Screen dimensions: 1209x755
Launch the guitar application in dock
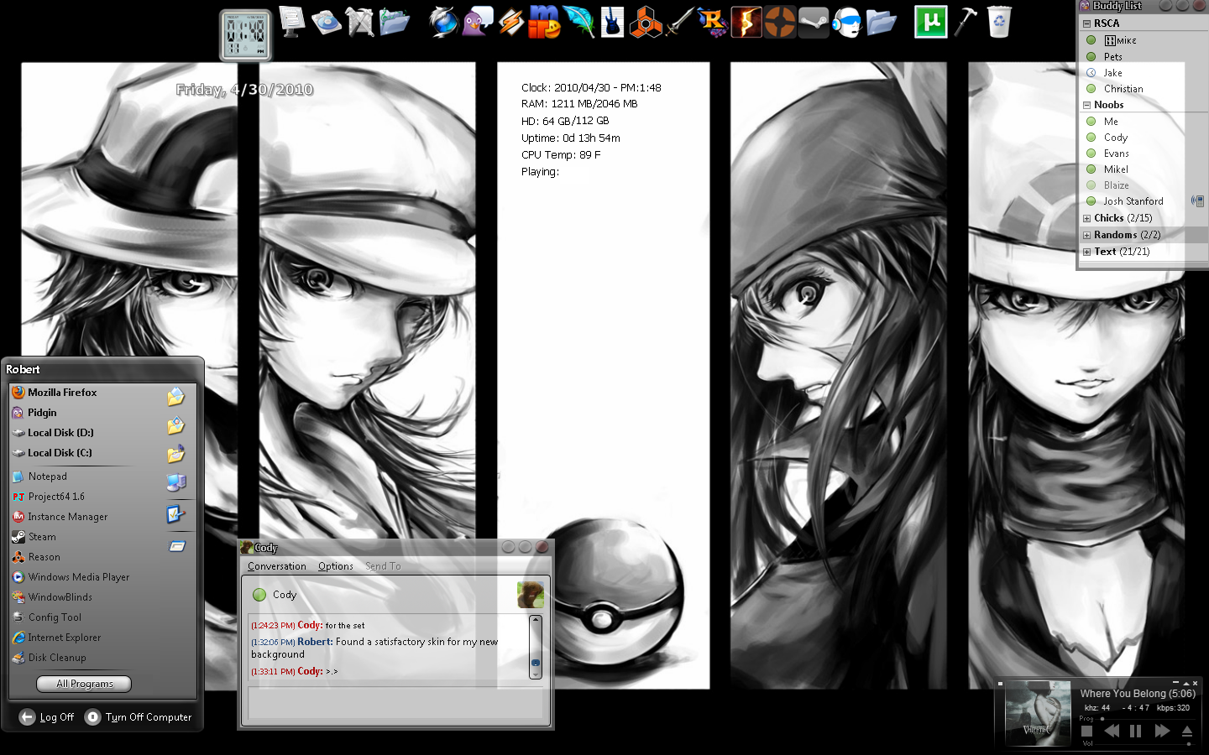(612, 22)
